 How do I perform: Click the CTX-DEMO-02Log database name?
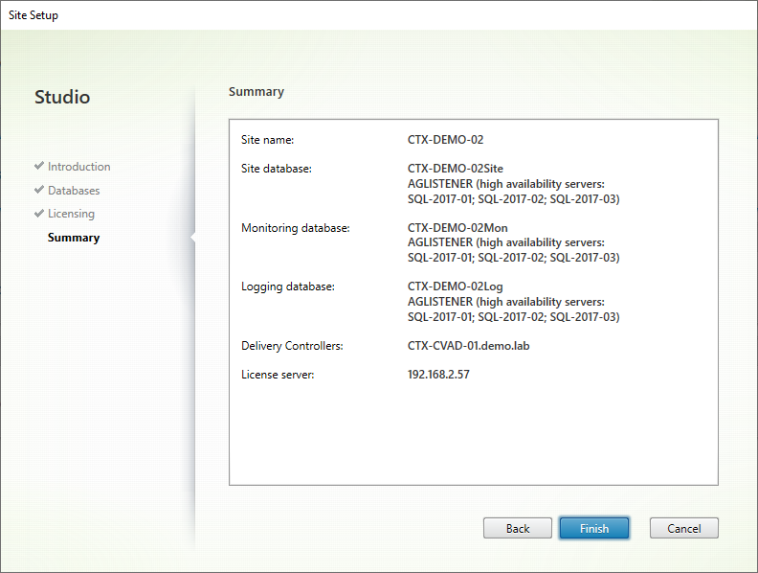tap(455, 286)
